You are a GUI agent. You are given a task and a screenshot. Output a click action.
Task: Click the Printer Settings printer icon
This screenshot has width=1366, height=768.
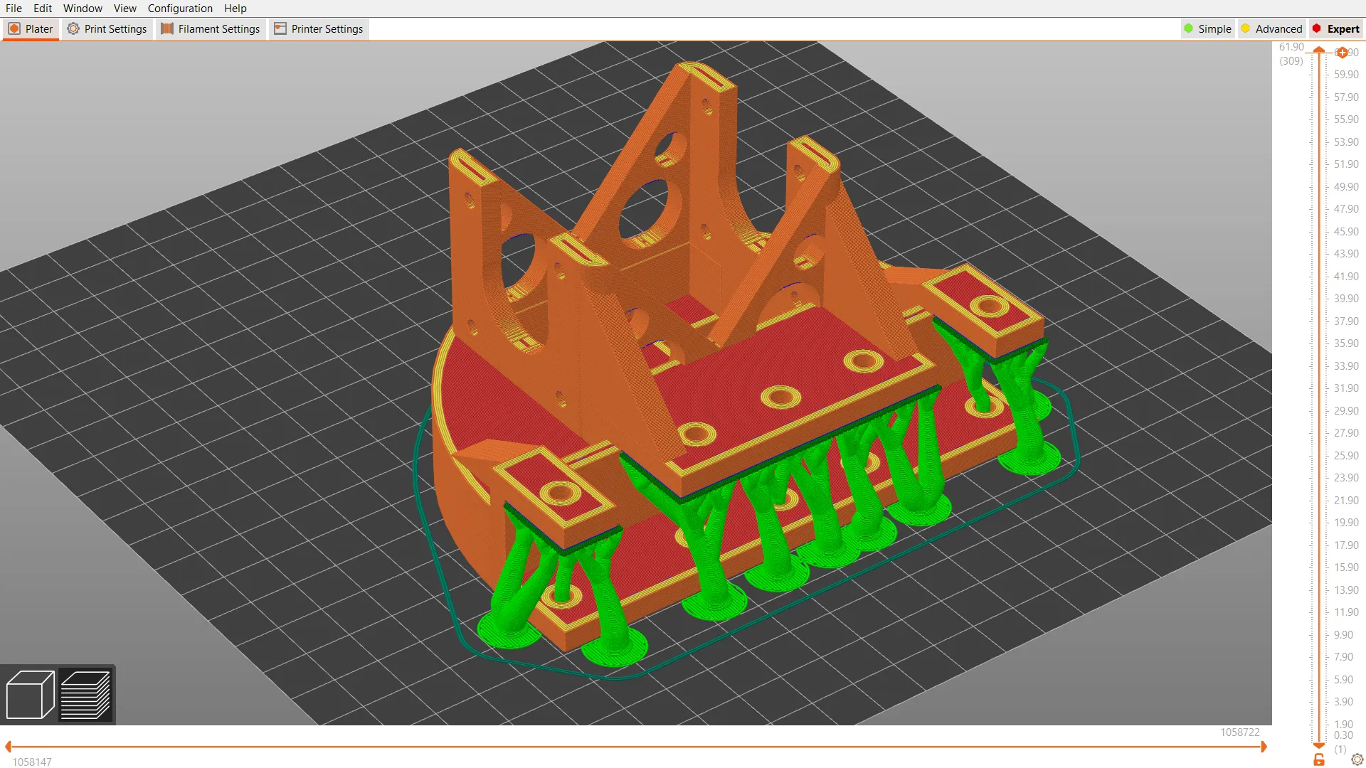click(x=278, y=28)
